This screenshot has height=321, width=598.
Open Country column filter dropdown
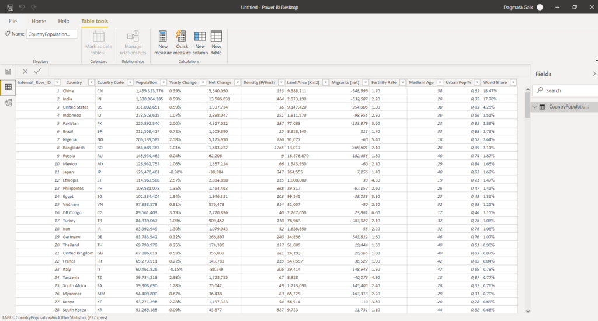(91, 82)
